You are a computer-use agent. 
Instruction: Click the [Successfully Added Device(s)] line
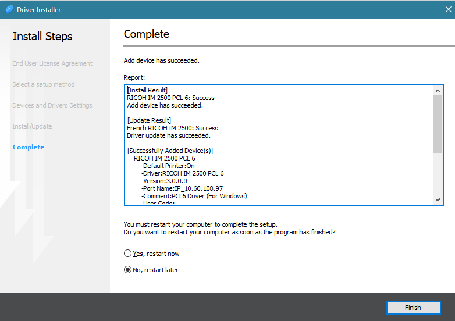[170, 151]
